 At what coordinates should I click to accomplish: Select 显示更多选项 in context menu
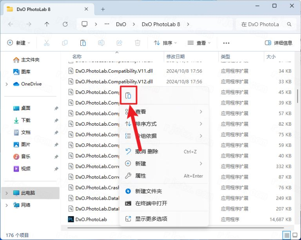point(151,218)
